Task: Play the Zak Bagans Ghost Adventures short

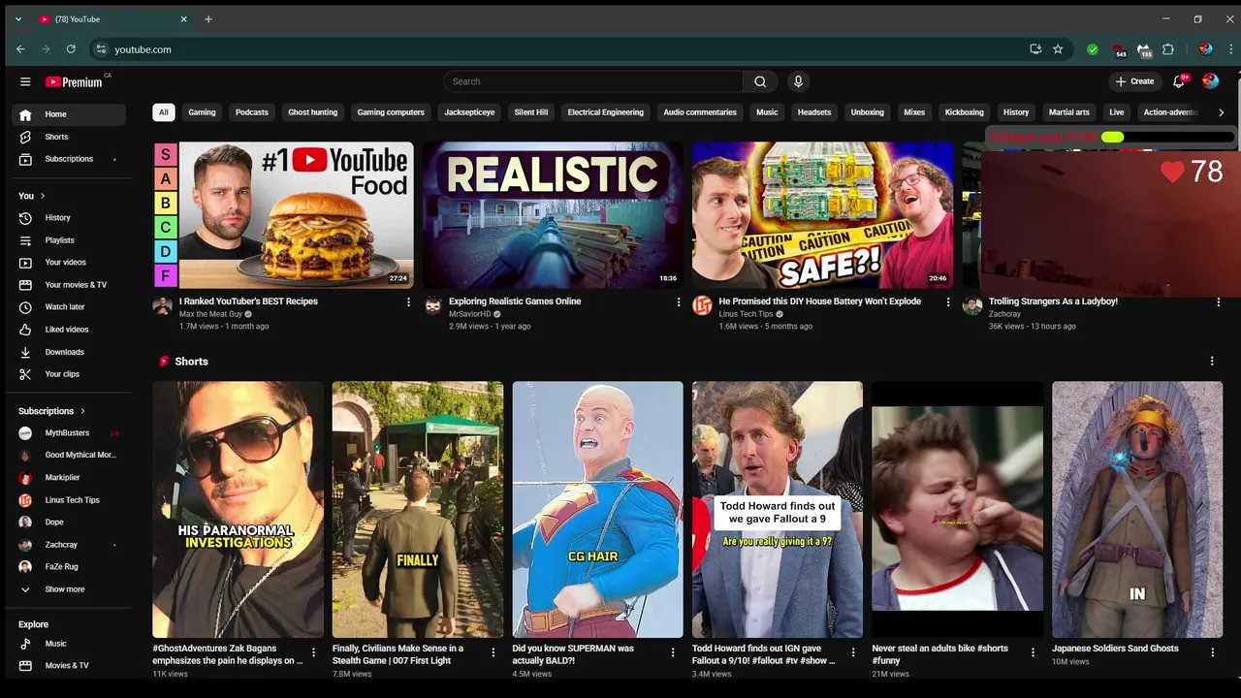Action: (x=238, y=510)
